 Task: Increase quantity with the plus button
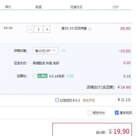pyautogui.click(x=47, y=29)
